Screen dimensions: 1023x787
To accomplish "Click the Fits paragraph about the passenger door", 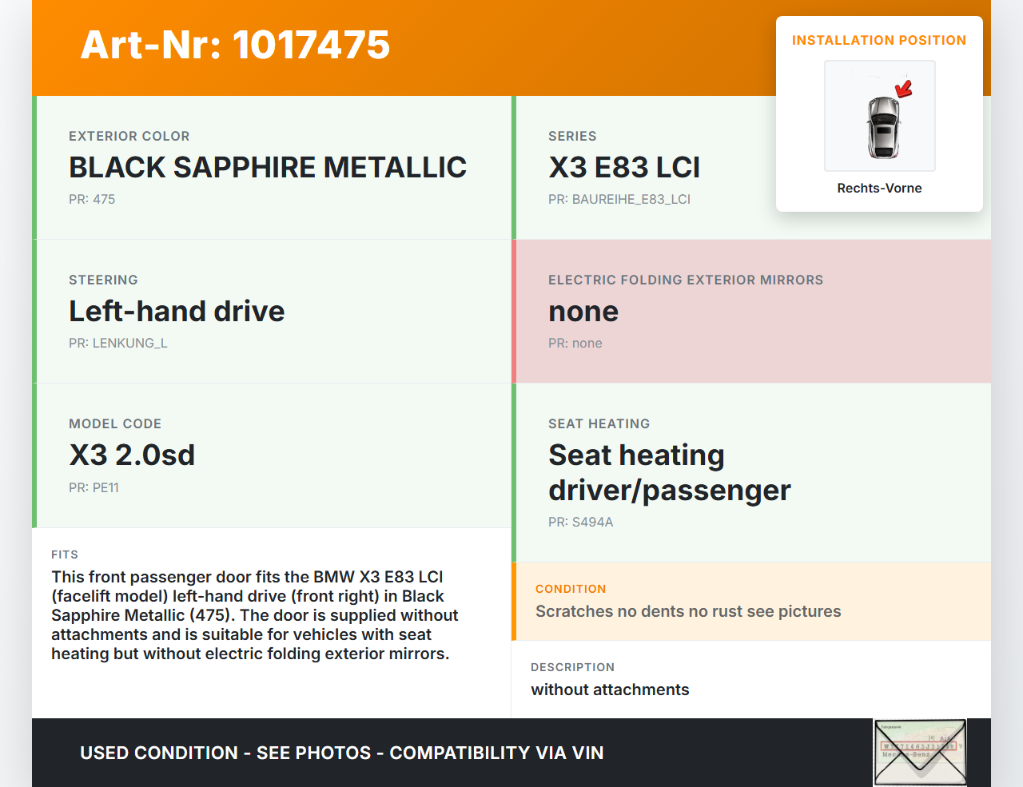I will tap(254, 615).
